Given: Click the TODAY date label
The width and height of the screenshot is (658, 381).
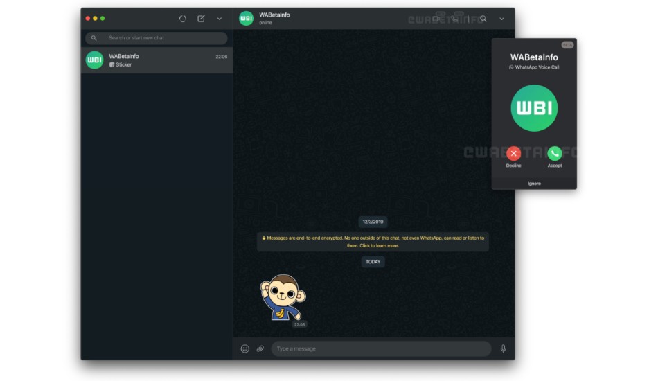Looking at the screenshot, I should tap(373, 262).
